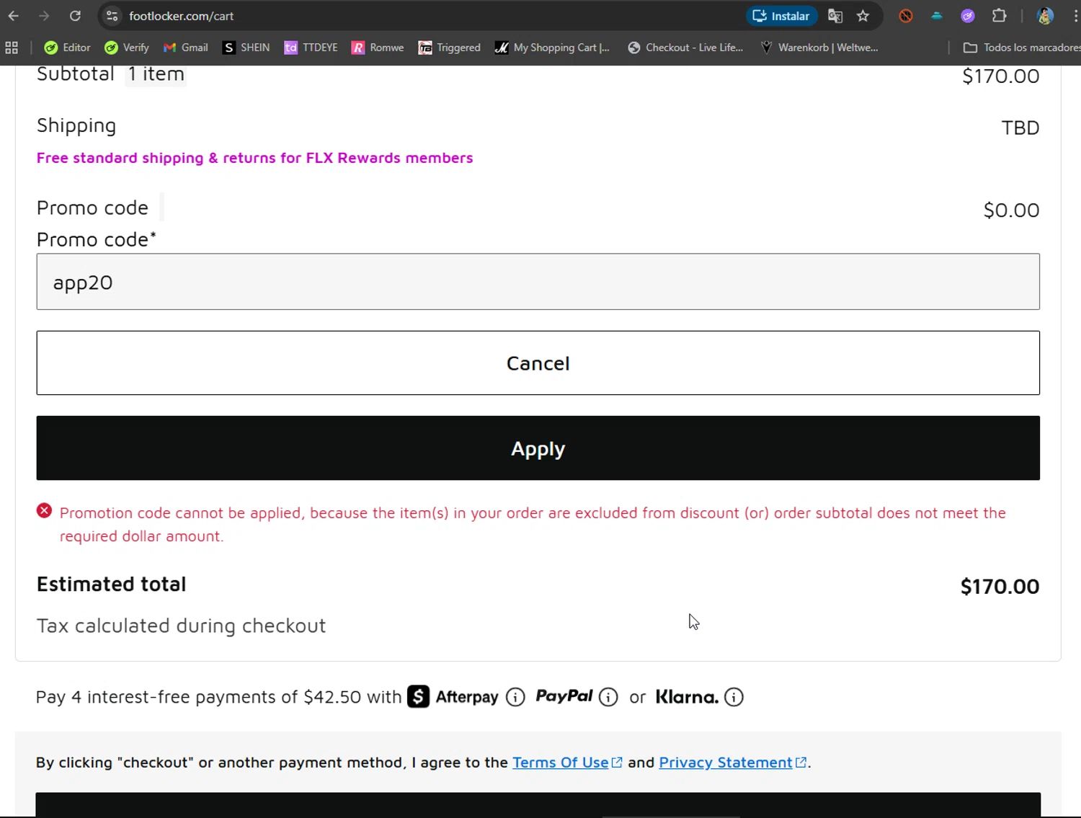The height and width of the screenshot is (818, 1081).
Task: Open Klarna info icon
Action: click(x=734, y=697)
